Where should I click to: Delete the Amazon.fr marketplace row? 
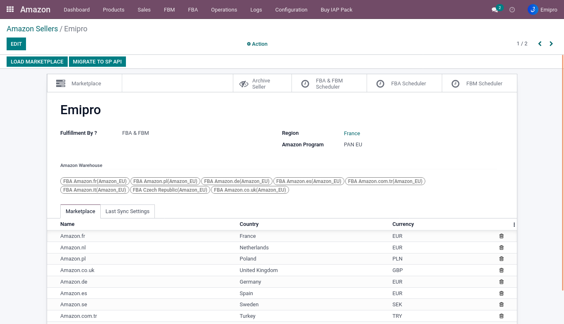point(502,236)
